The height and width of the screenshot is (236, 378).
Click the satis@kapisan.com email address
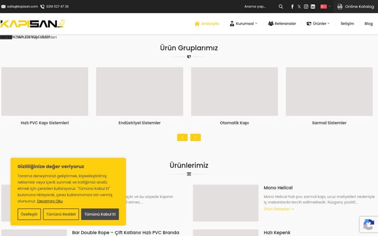coord(23,6)
